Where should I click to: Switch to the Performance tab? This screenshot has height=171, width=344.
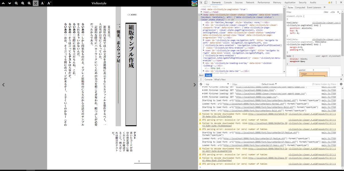point(263,2)
